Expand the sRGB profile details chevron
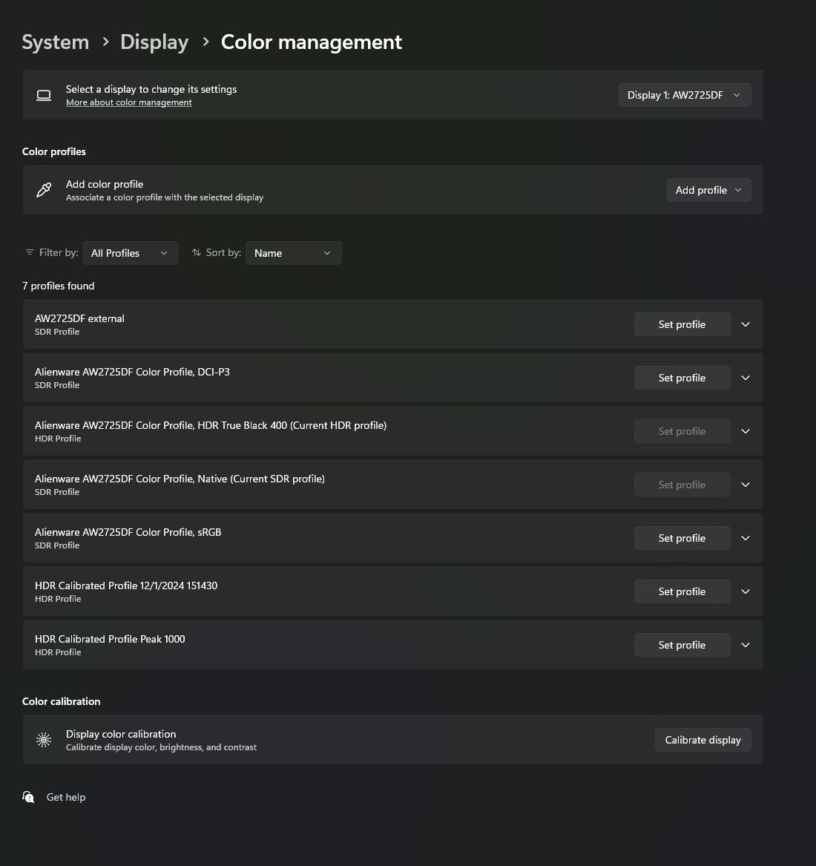Image resolution: width=816 pixels, height=866 pixels. pyautogui.click(x=746, y=538)
